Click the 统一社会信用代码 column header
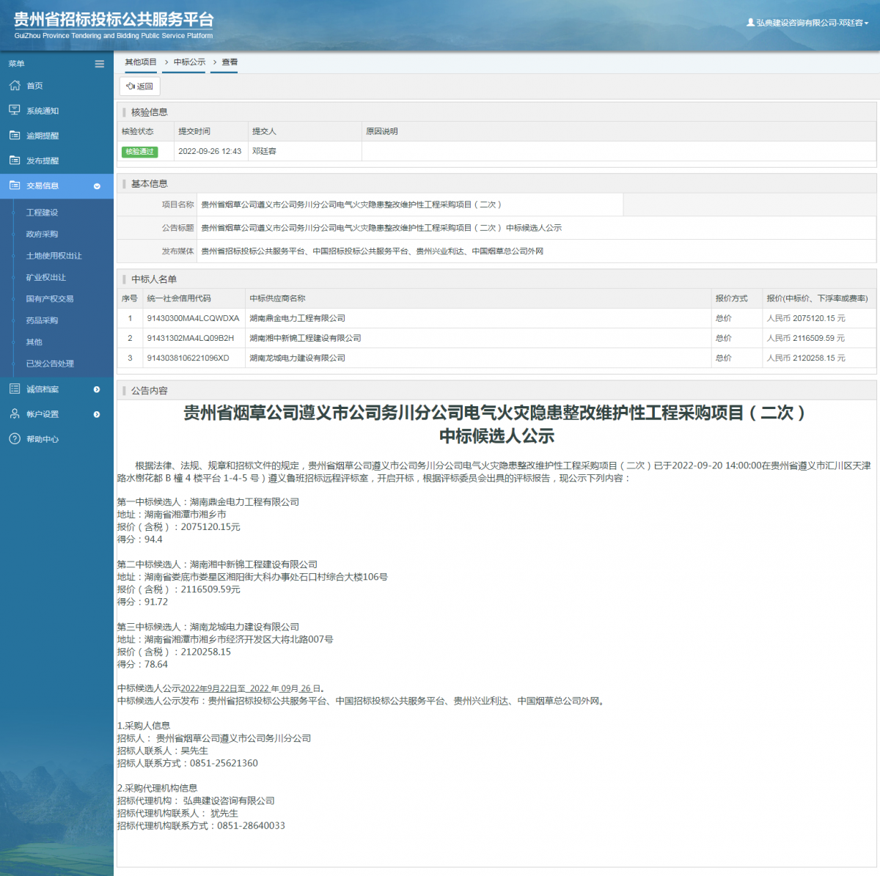Screen dimensions: 880x876 pyautogui.click(x=179, y=299)
